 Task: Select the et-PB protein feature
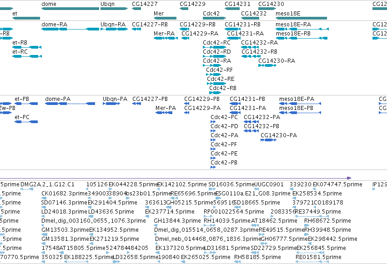(26, 104)
